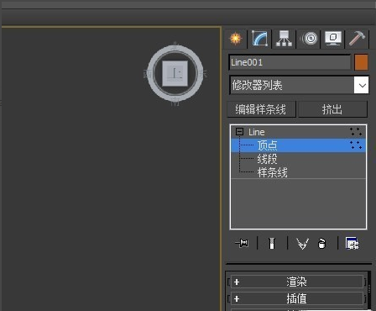The height and width of the screenshot is (311, 376).
Task: Click the 编辑样条线 button
Action: coord(261,109)
